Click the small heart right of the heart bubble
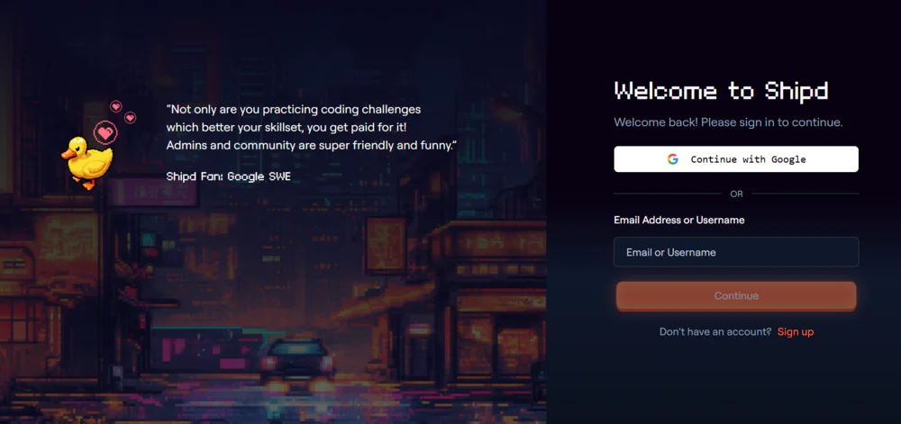Image resolution: width=901 pixels, height=424 pixels. click(x=130, y=118)
